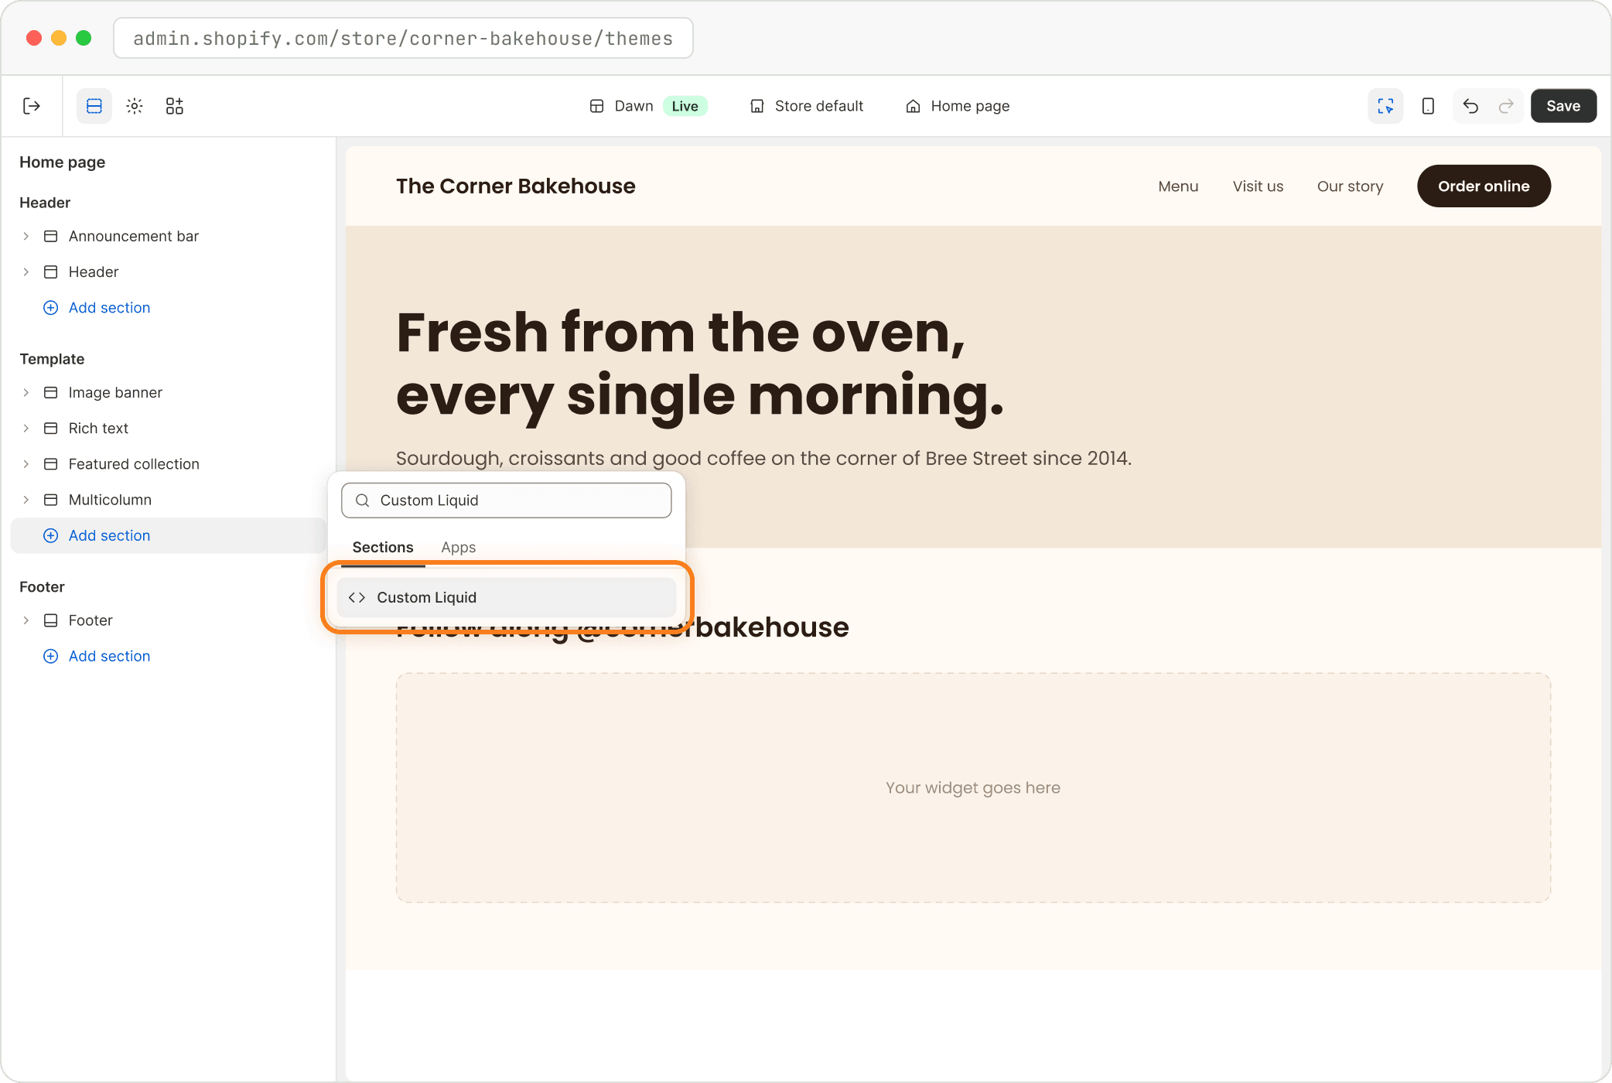
Task: Open theme settings gear icon
Action: coord(135,106)
